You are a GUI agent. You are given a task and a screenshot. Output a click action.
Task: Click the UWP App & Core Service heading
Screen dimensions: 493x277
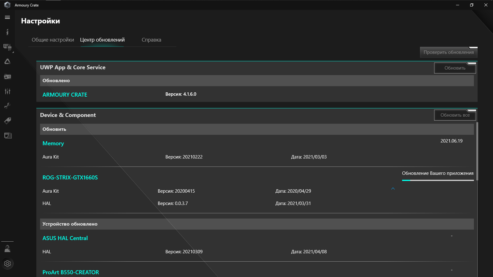[73, 67]
